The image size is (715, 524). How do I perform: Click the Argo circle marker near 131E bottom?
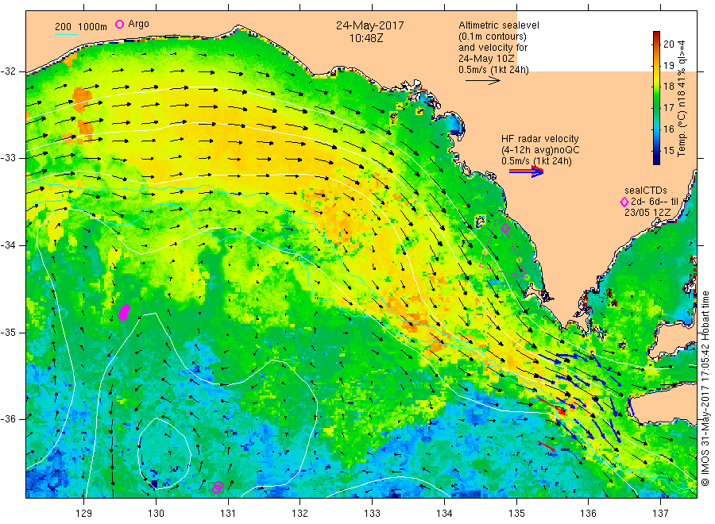point(218,487)
